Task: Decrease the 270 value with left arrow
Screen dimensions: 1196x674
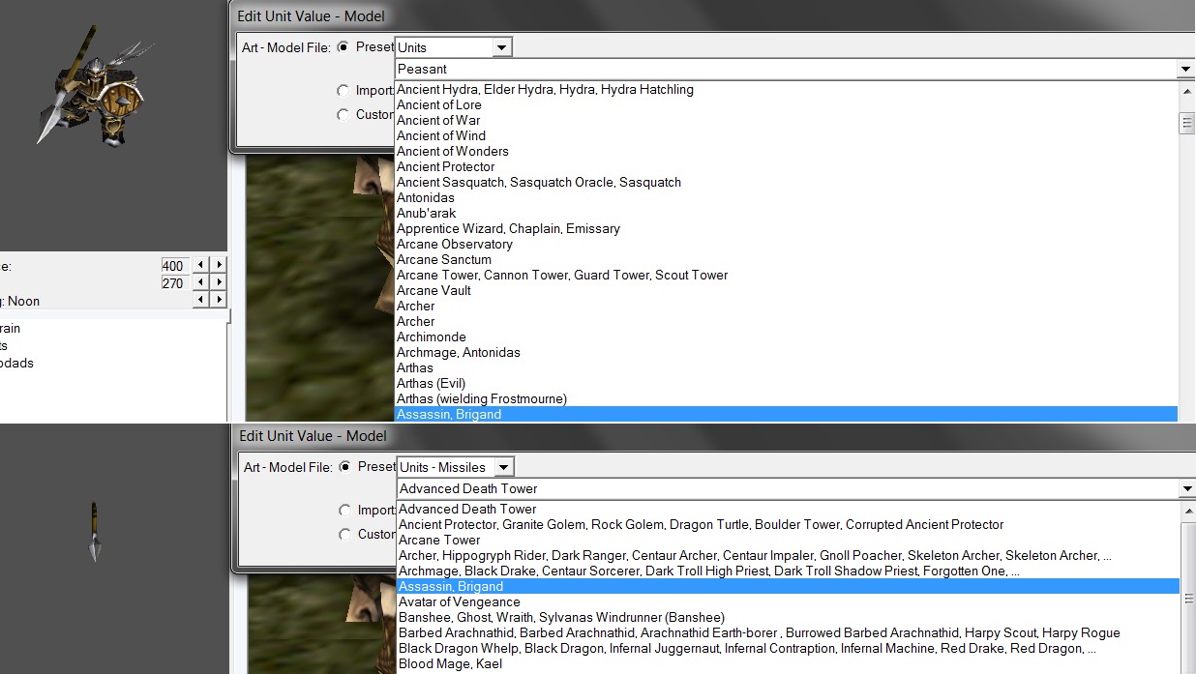Action: tap(201, 282)
